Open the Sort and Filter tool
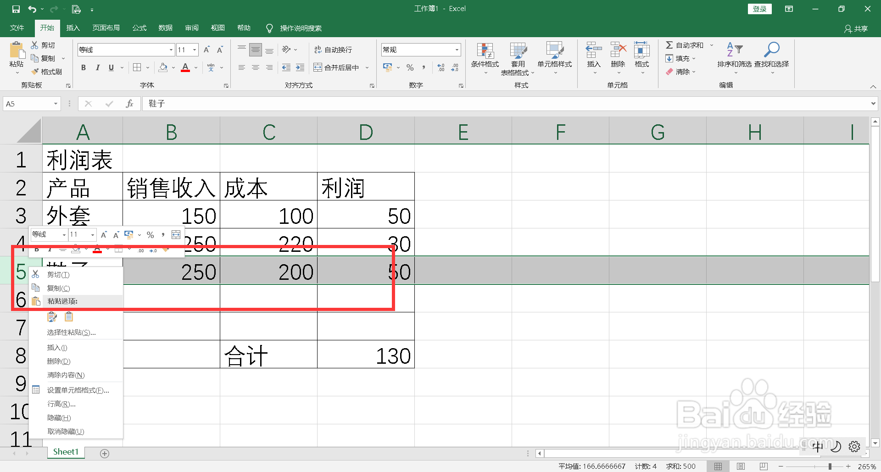The width and height of the screenshot is (881, 472). [x=735, y=57]
